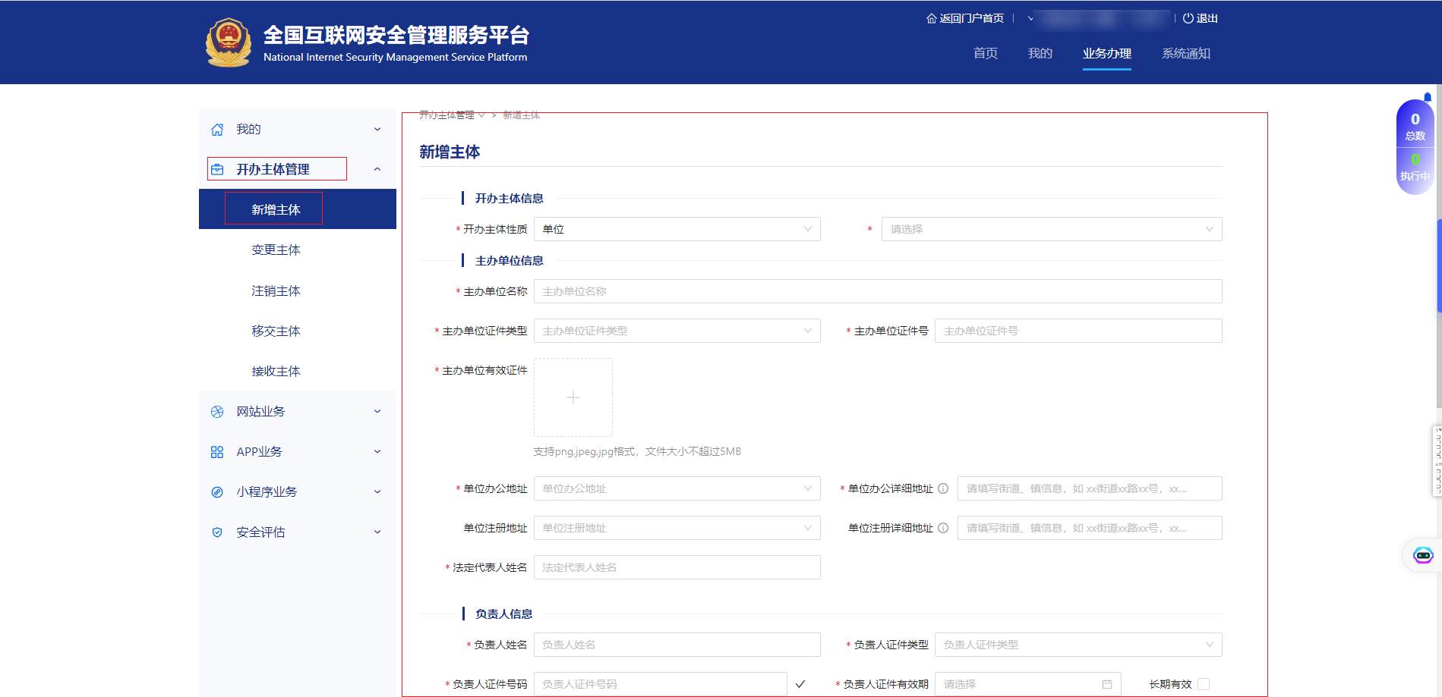Screen dimensions: 1442x697
Task: Click the 退出 logout link
Action: [x=1201, y=18]
